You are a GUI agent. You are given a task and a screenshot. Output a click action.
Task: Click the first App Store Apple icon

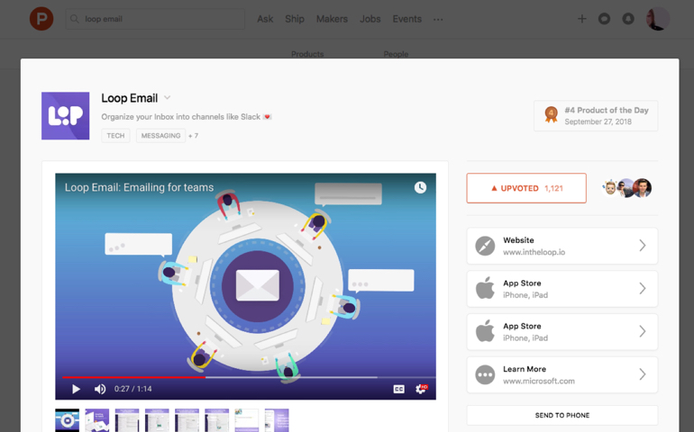click(485, 288)
